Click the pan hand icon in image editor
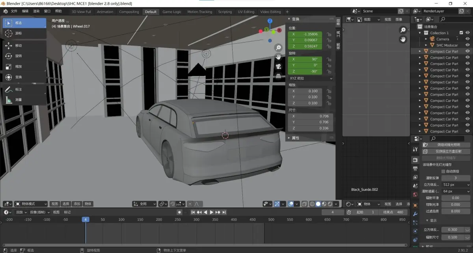 point(403,39)
